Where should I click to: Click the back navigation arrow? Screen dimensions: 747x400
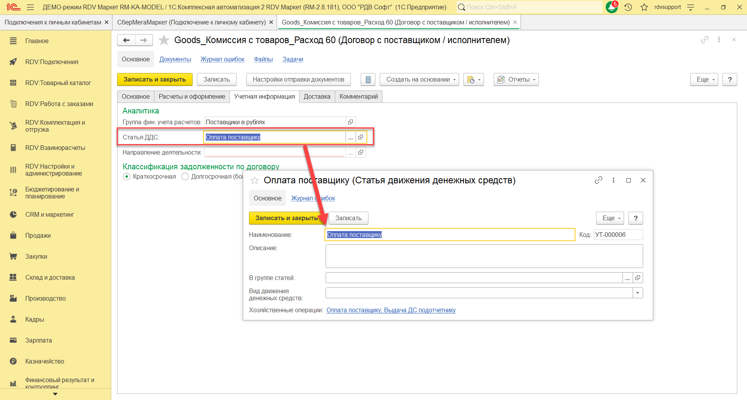point(126,40)
